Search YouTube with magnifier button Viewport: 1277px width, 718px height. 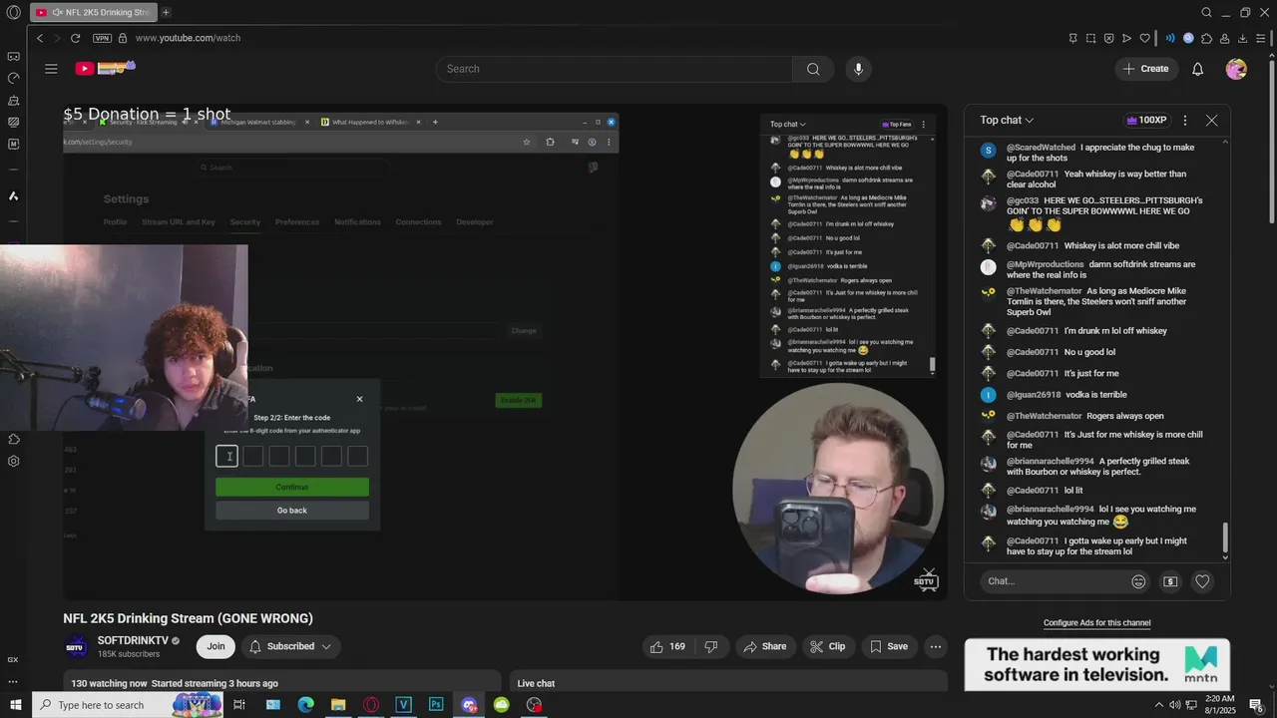[813, 69]
